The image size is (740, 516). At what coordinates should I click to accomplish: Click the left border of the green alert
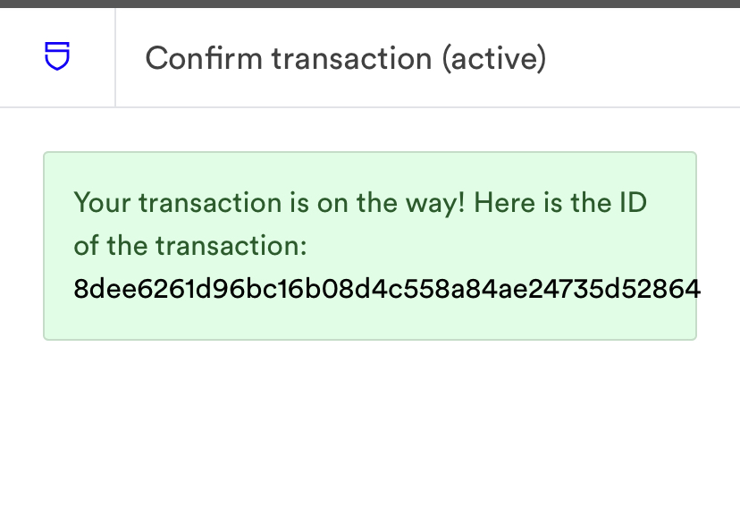pyautogui.click(x=44, y=246)
